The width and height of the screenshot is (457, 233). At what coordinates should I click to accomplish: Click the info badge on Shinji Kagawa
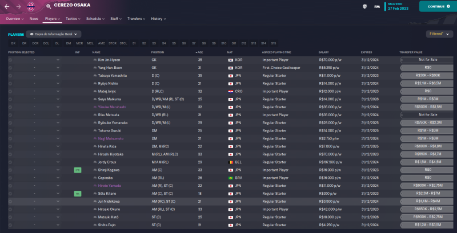coord(77,170)
